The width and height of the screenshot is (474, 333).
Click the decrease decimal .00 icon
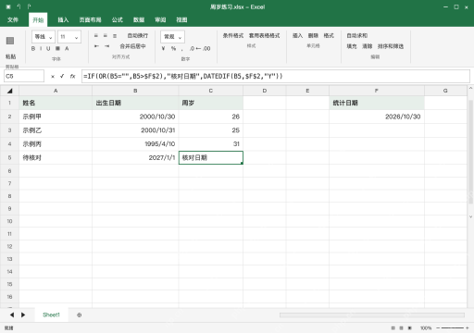[x=206, y=48]
